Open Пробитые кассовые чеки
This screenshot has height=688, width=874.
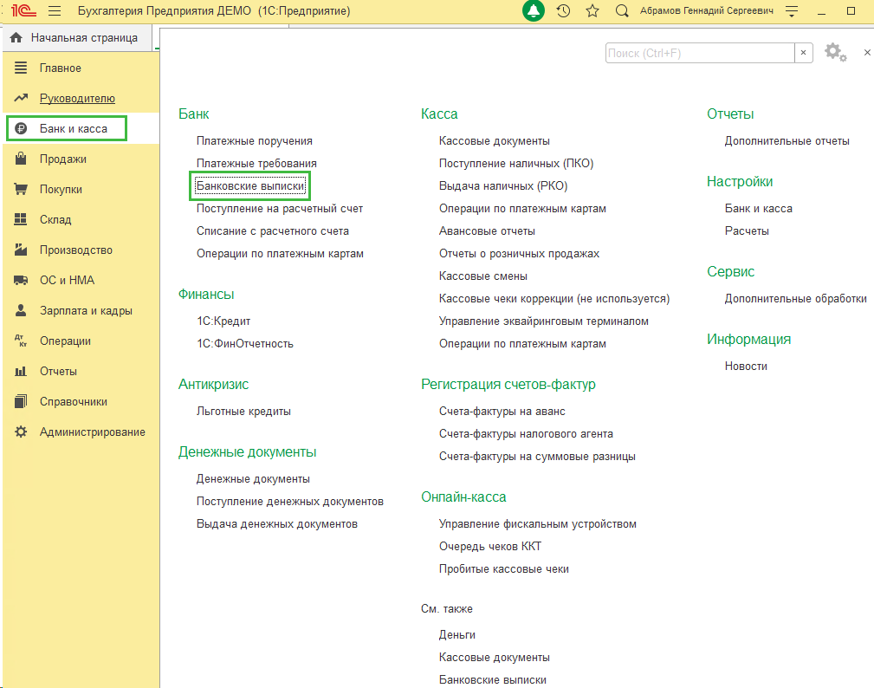(x=504, y=569)
